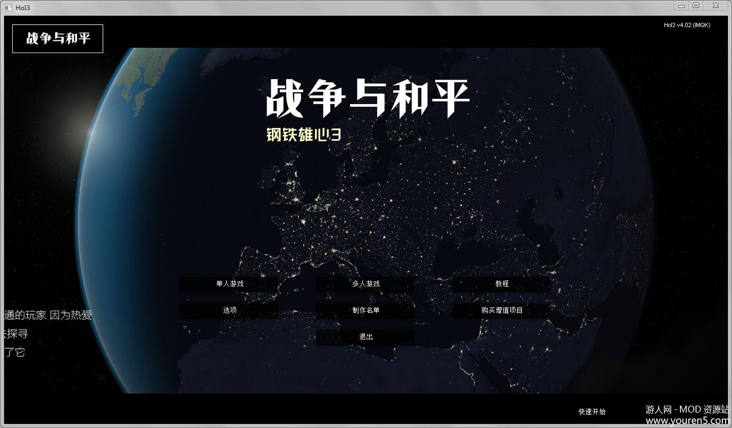Exit the game via 退出 button
The width and height of the screenshot is (732, 428).
click(x=365, y=337)
